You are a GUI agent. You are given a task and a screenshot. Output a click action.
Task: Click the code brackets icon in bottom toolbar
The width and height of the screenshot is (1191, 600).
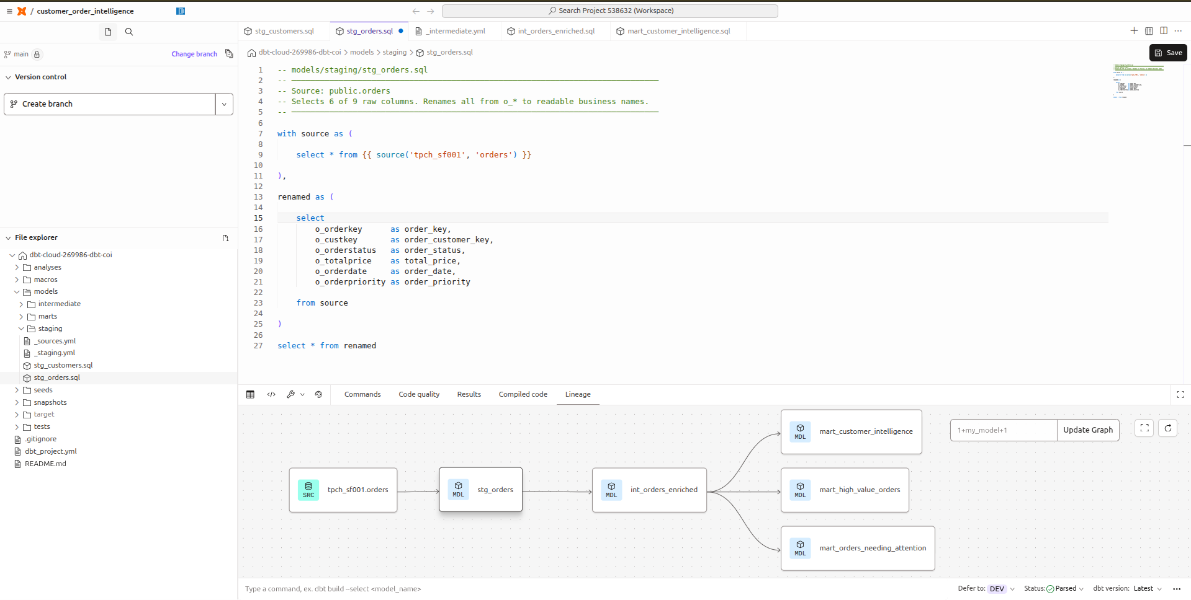pos(271,394)
